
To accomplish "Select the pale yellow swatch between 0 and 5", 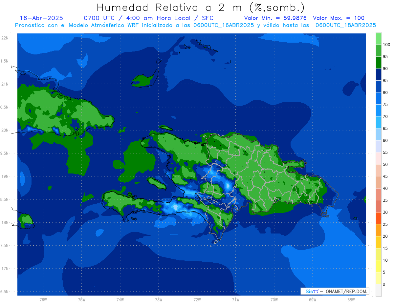I will click(x=379, y=278).
